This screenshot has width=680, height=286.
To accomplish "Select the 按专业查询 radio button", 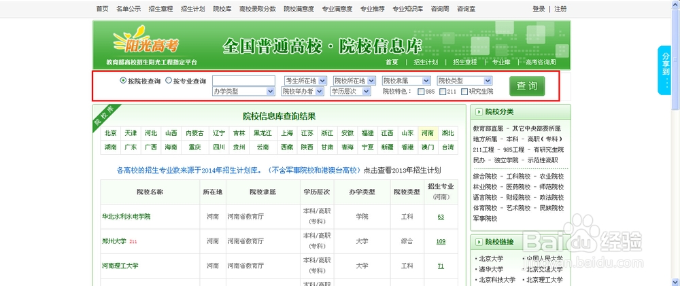I will [169, 81].
